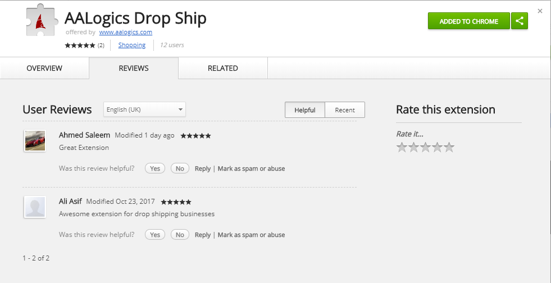Click Ali Asif's default avatar

(35, 207)
